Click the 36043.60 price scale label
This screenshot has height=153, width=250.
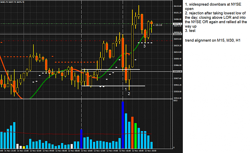[x=178, y=39]
